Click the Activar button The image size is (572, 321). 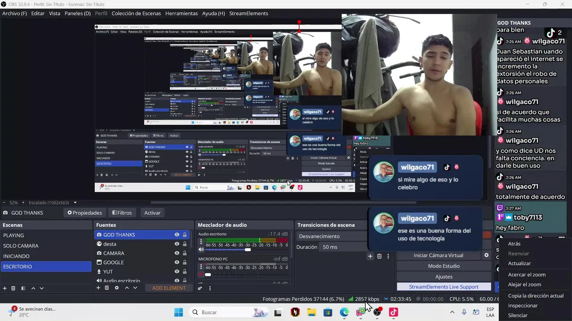coord(152,213)
